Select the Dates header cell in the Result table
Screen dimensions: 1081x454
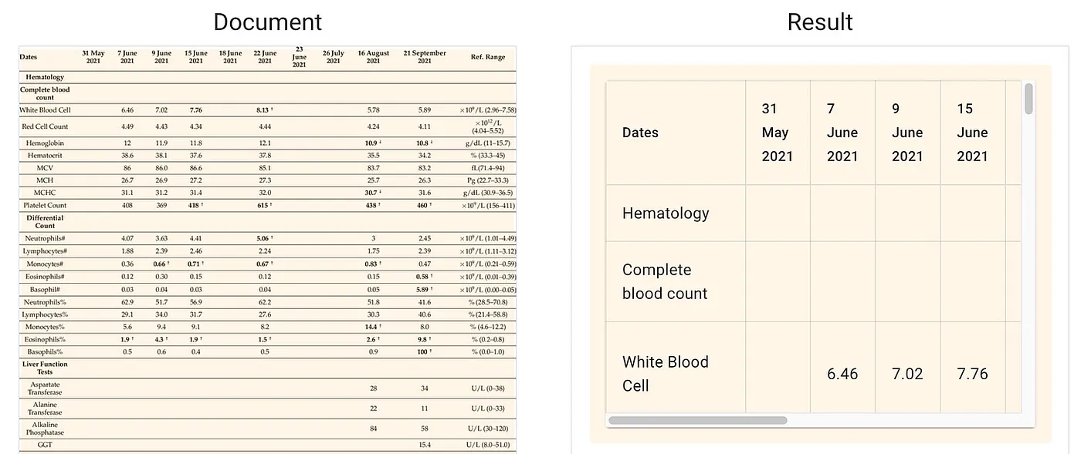pos(640,133)
